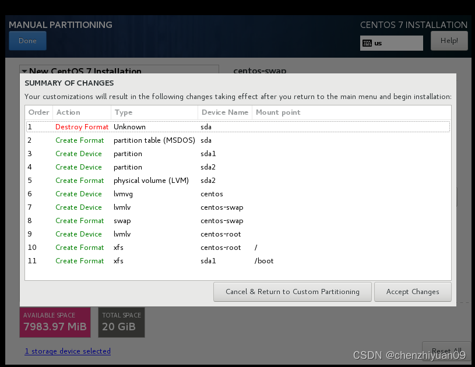Select 'partition table (MSDOS)' type cell
475x367 pixels.
click(x=154, y=140)
